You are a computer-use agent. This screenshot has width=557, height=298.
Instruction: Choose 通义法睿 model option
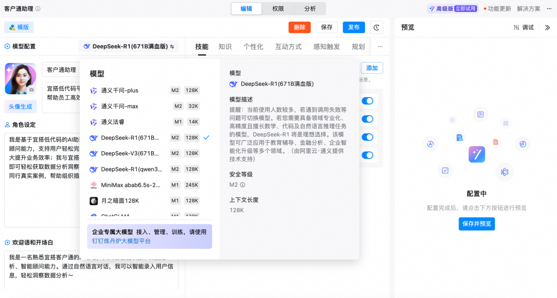150,122
